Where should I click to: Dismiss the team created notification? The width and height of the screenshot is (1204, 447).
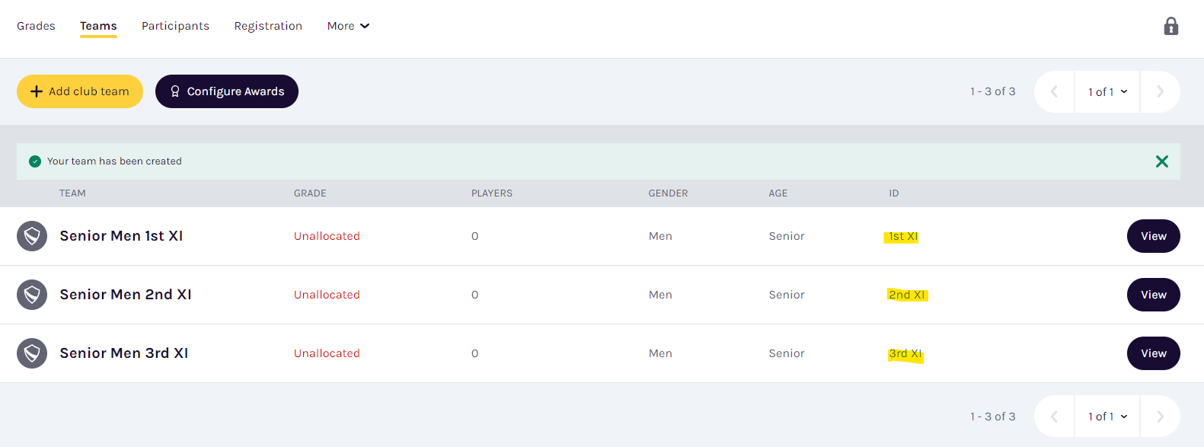pos(1162,161)
